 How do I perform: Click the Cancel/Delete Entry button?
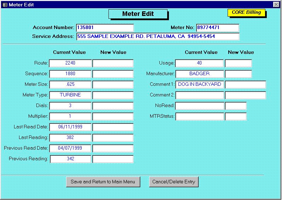click(x=174, y=182)
